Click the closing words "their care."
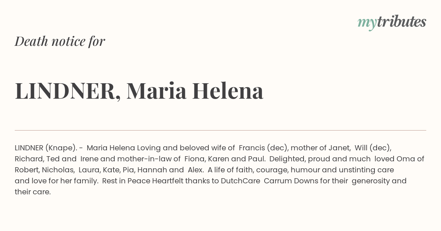This screenshot has height=231, width=441. [x=33, y=192]
